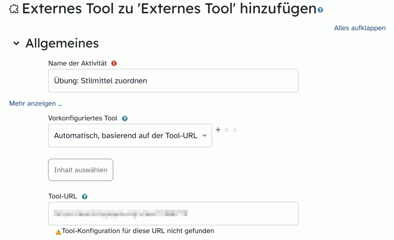Open the Vorkonfiguriertes Tool dropdown
This screenshot has height=240, width=394.
pyautogui.click(x=130, y=135)
